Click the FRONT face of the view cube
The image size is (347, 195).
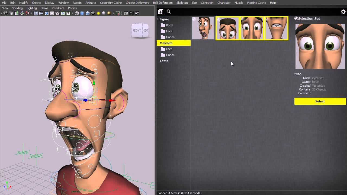(137, 31)
